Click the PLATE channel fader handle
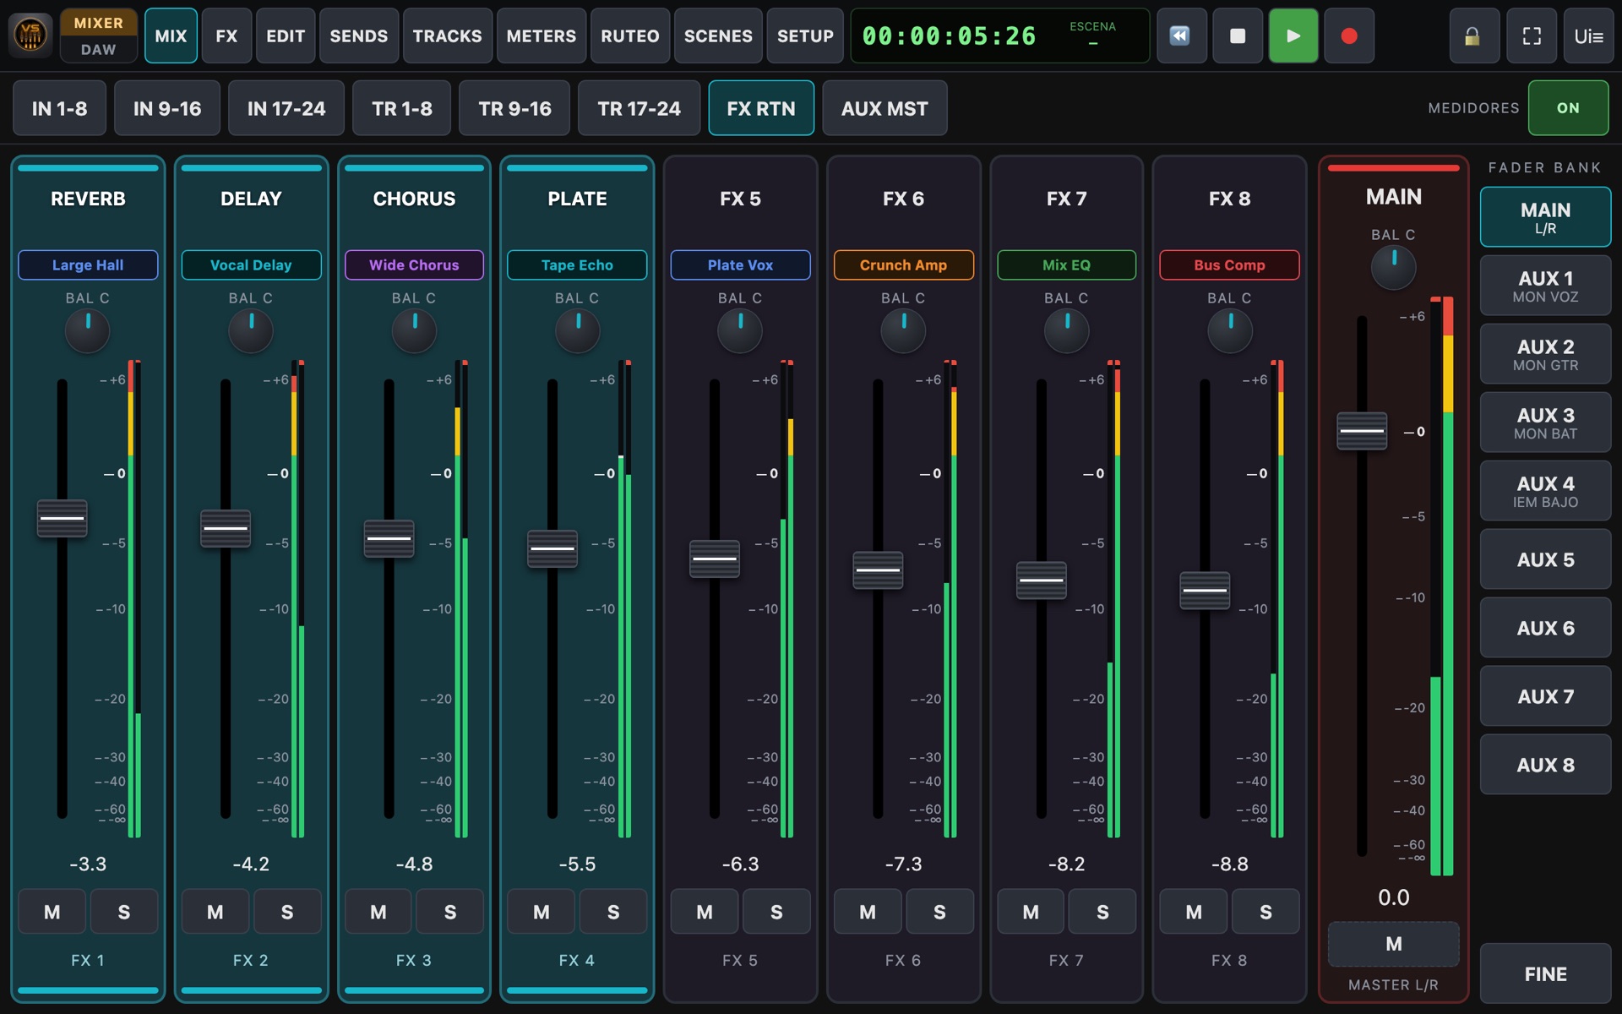1622x1014 pixels. tap(552, 548)
